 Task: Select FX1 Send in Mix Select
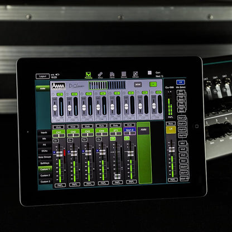point(181,92)
